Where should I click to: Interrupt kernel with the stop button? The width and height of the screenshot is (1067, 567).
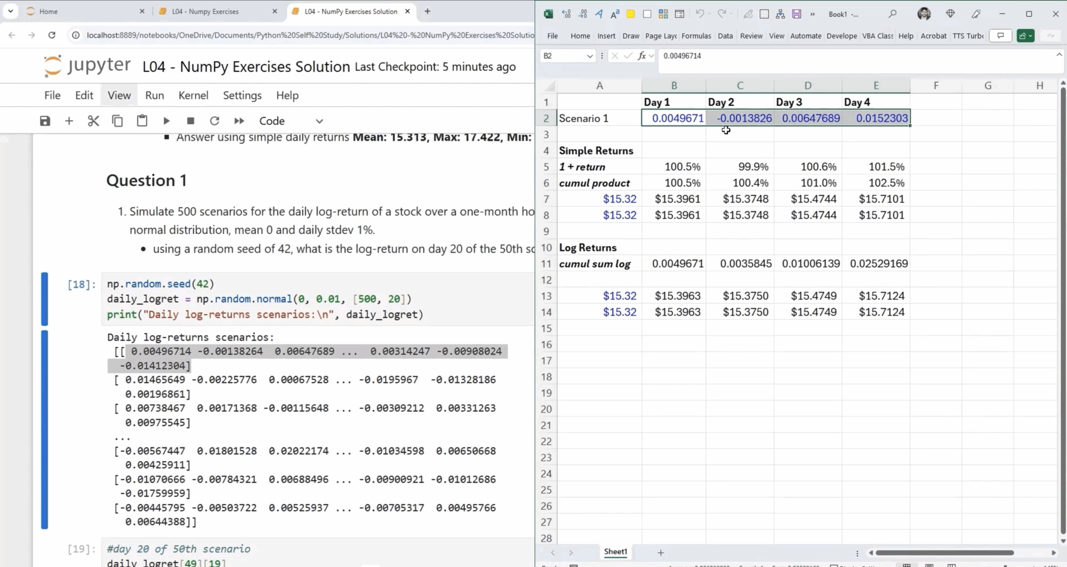click(x=190, y=121)
